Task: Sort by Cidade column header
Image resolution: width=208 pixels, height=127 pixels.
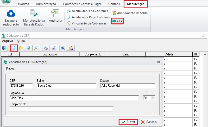Action: pyautogui.click(x=169, y=54)
